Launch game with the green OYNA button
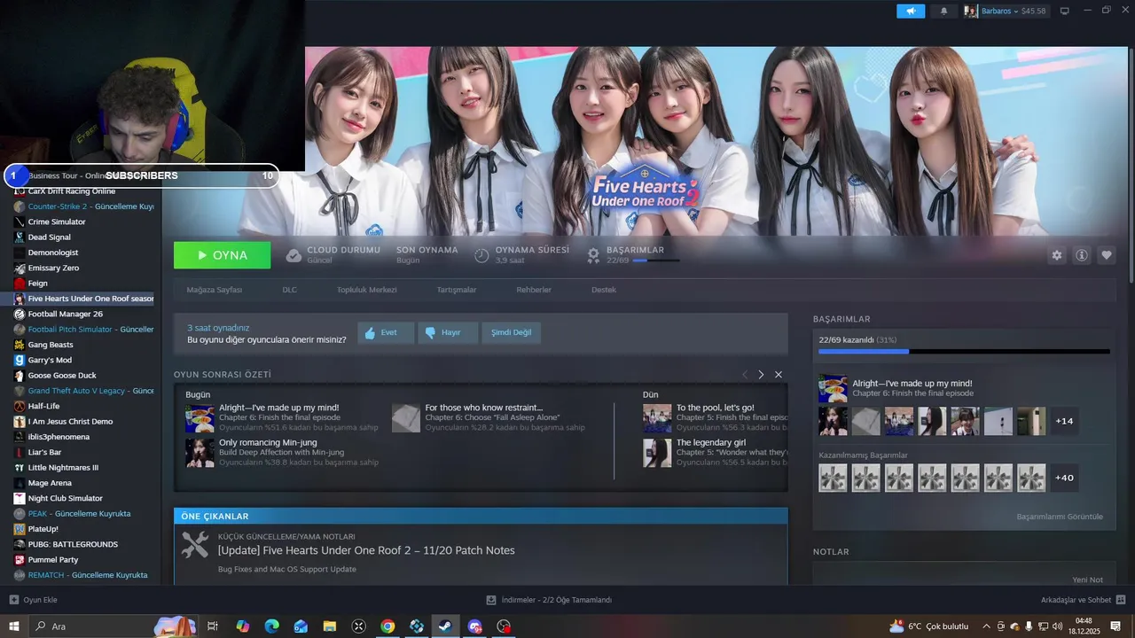The image size is (1135, 638). pos(222,255)
